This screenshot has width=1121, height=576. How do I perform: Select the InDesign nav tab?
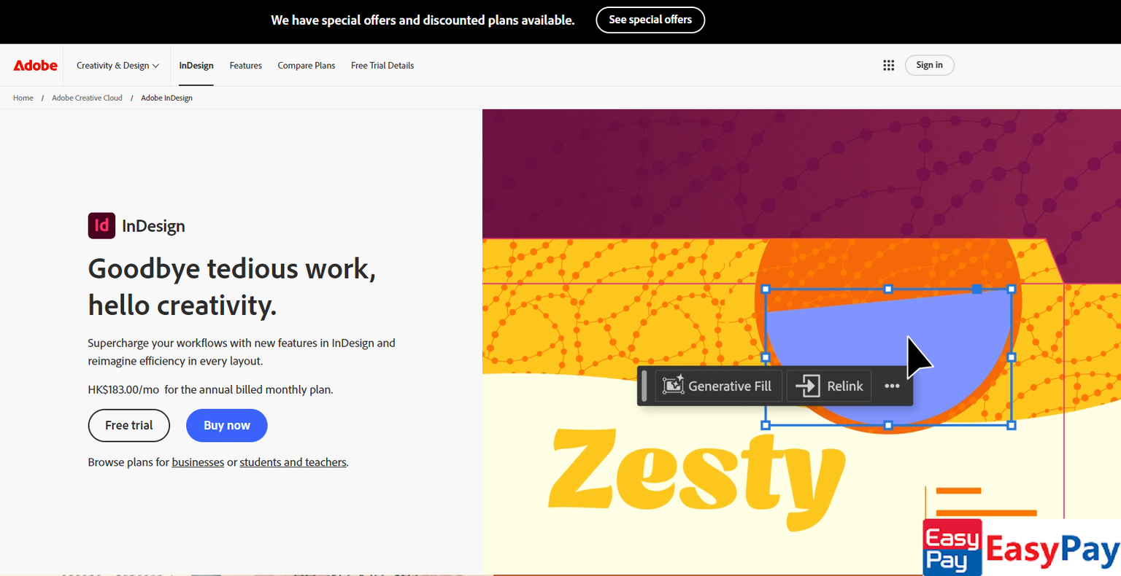pos(196,66)
